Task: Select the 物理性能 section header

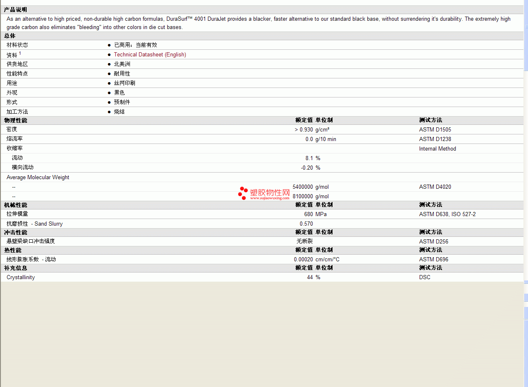Action: click(15, 120)
